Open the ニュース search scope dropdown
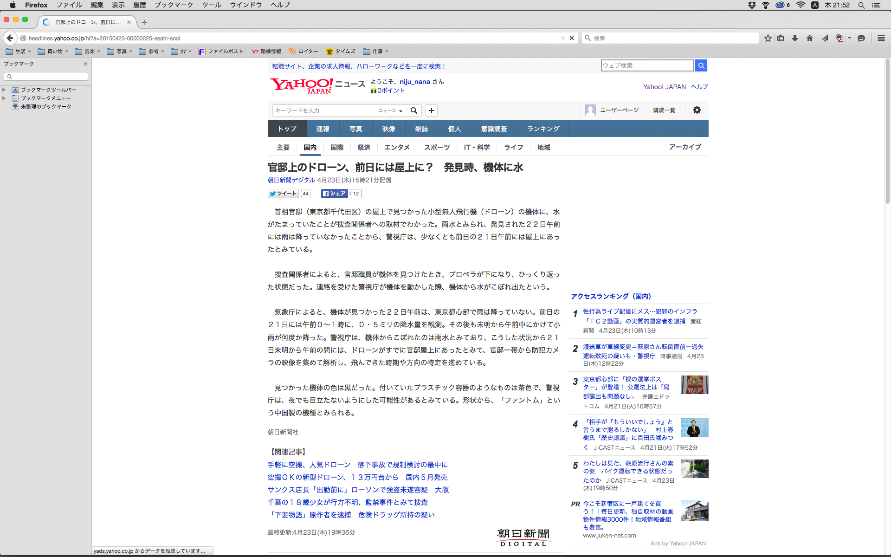This screenshot has height=557, width=891. (390, 110)
